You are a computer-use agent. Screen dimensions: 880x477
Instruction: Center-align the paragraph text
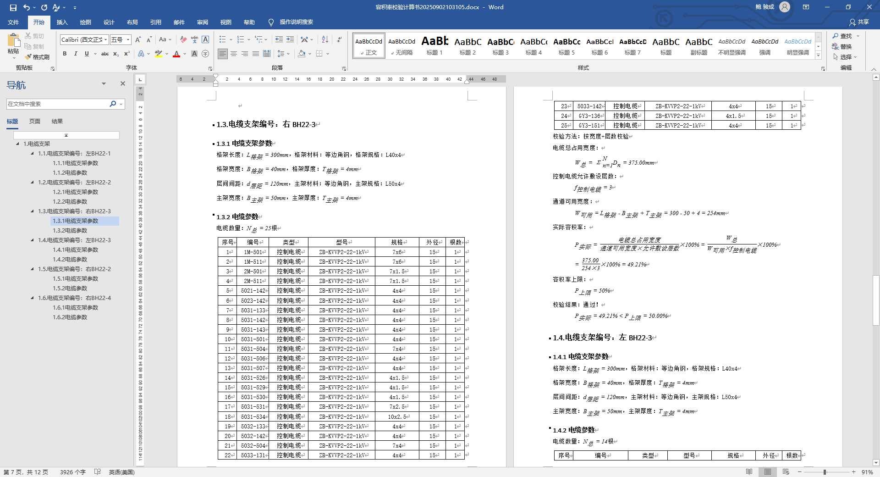234,54
